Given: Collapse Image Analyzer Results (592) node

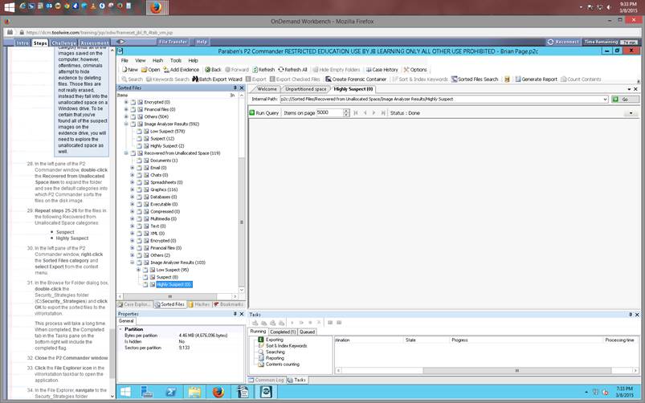Looking at the screenshot, I should (x=126, y=124).
